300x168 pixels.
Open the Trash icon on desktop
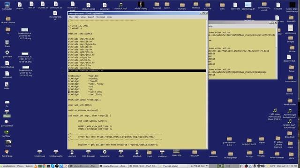[7, 43]
